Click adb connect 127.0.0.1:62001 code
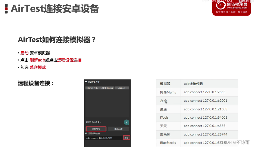 point(206,101)
